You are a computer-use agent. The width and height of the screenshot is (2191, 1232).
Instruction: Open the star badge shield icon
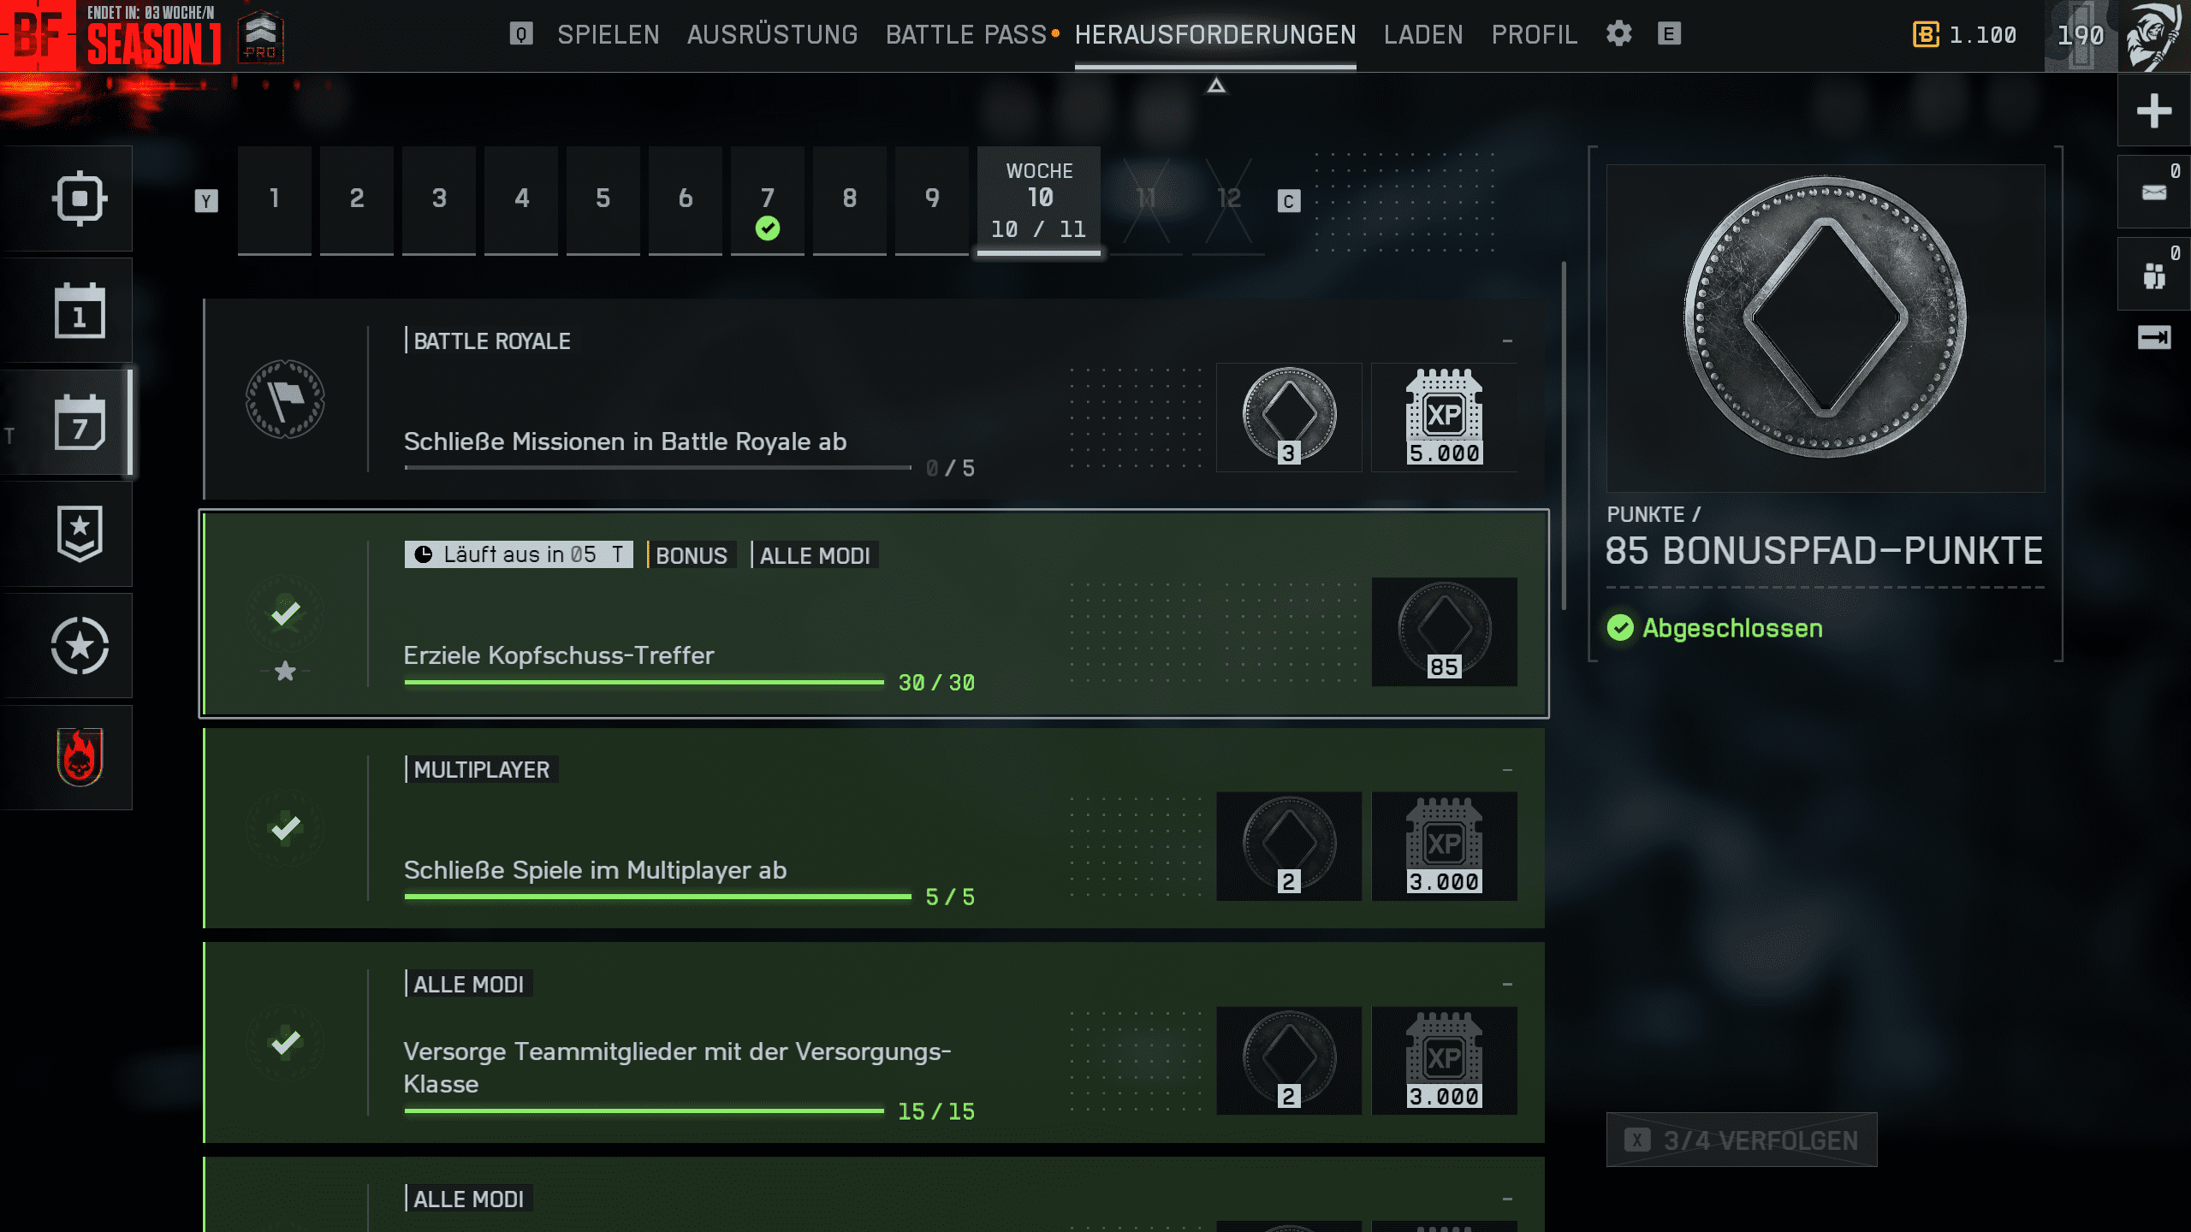click(80, 534)
